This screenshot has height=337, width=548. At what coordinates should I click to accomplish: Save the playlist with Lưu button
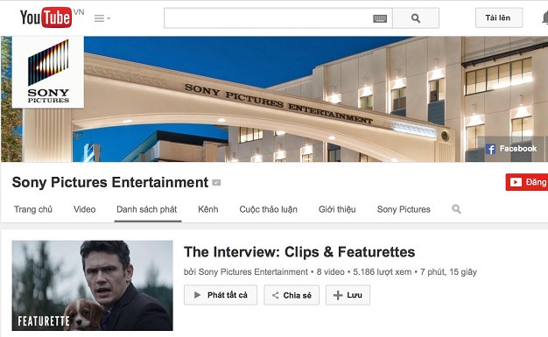coord(348,295)
